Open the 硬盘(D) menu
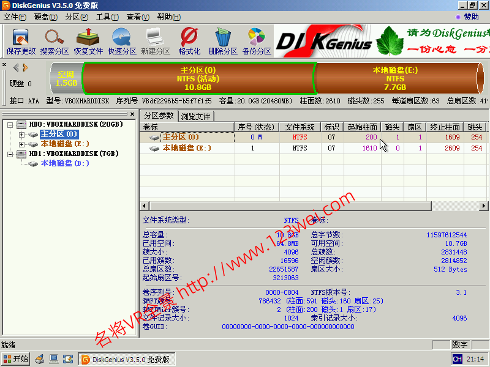 coord(45,17)
